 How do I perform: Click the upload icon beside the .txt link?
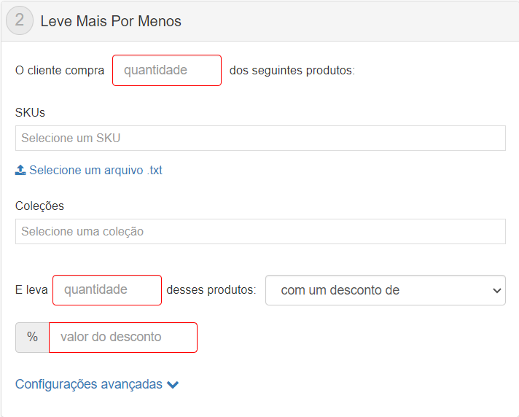click(x=20, y=171)
